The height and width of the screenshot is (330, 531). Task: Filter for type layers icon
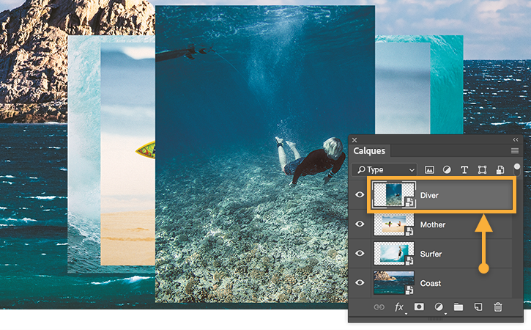point(464,170)
